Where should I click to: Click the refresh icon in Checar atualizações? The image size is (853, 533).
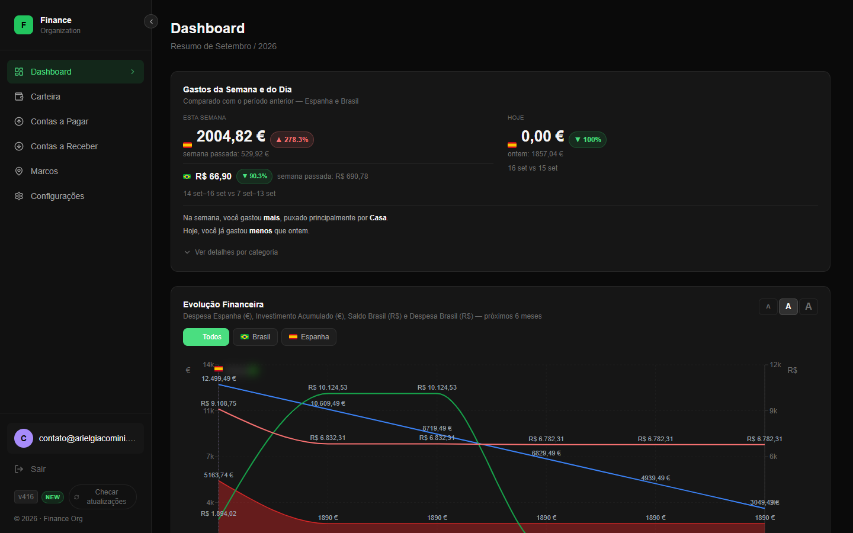[x=76, y=497]
